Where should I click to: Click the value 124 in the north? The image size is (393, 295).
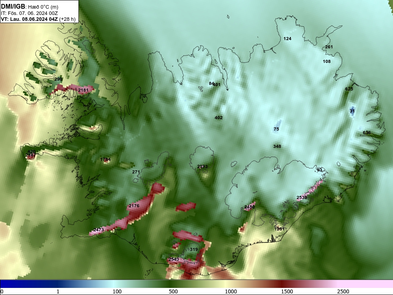click(x=287, y=39)
